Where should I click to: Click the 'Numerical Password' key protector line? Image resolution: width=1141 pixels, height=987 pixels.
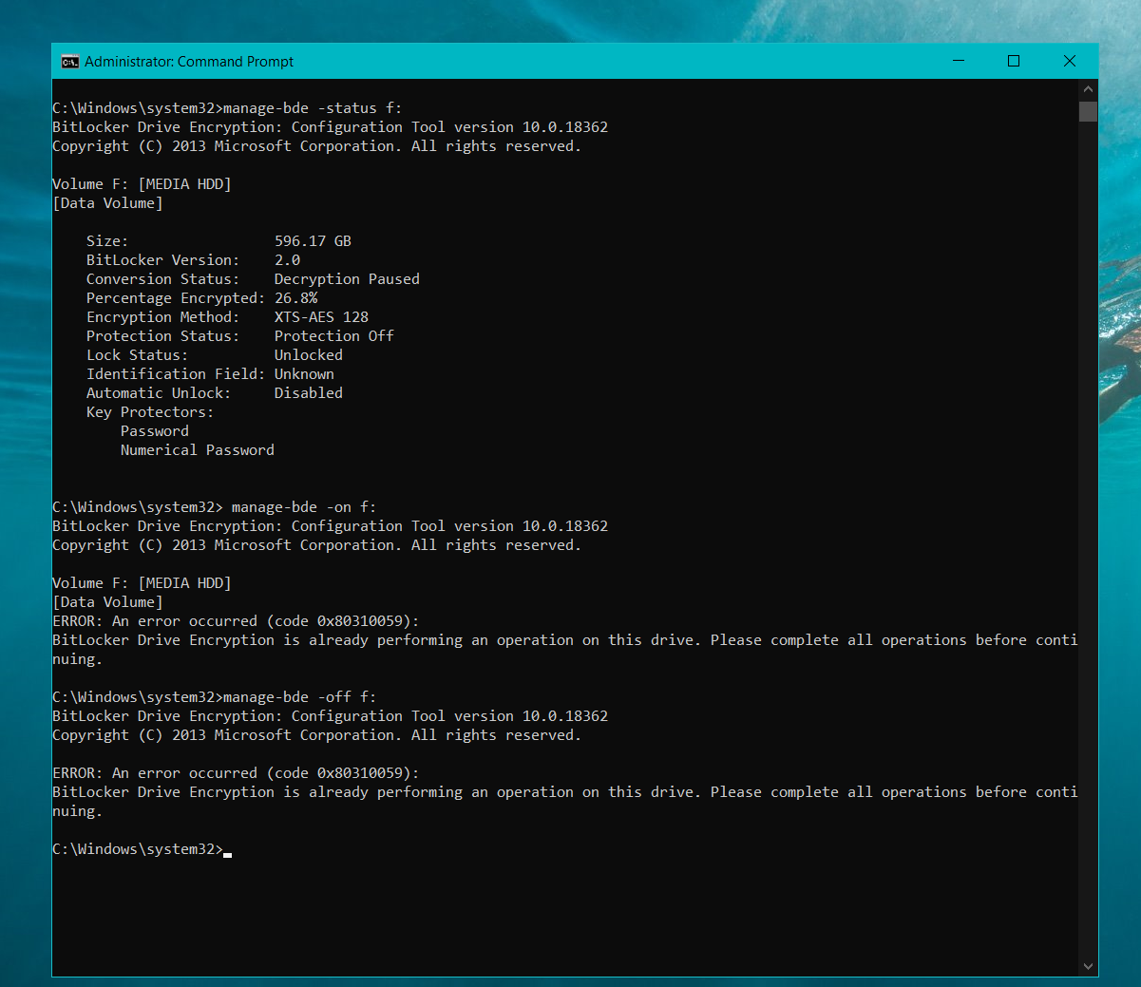[x=198, y=450]
